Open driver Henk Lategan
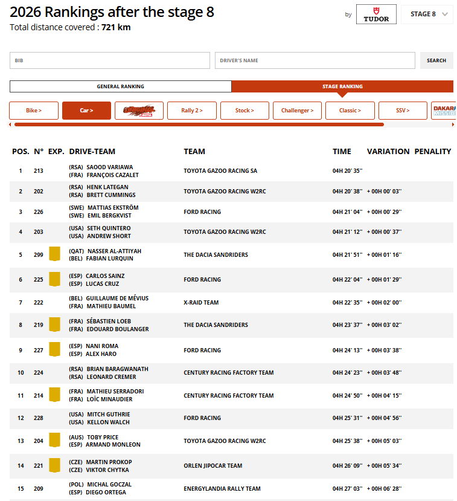 click(x=107, y=187)
